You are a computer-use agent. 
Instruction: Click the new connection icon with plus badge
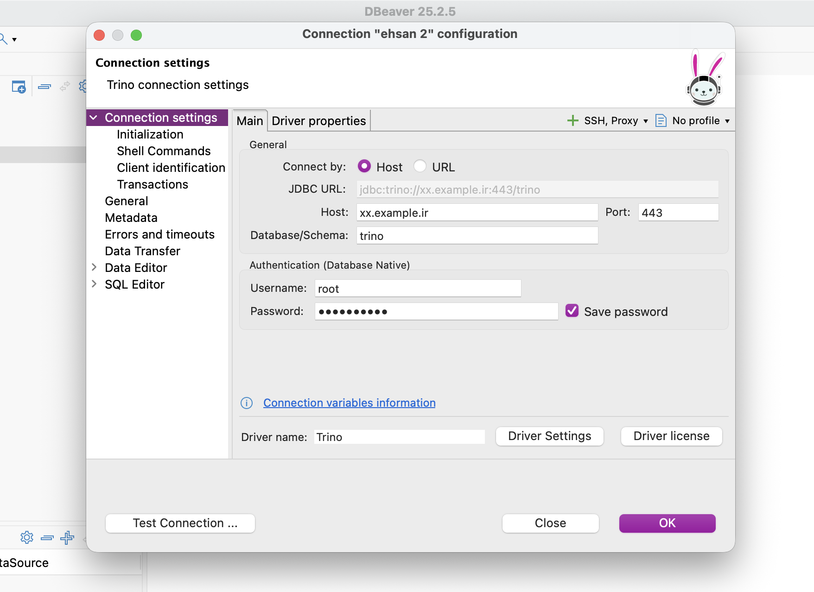coord(19,87)
